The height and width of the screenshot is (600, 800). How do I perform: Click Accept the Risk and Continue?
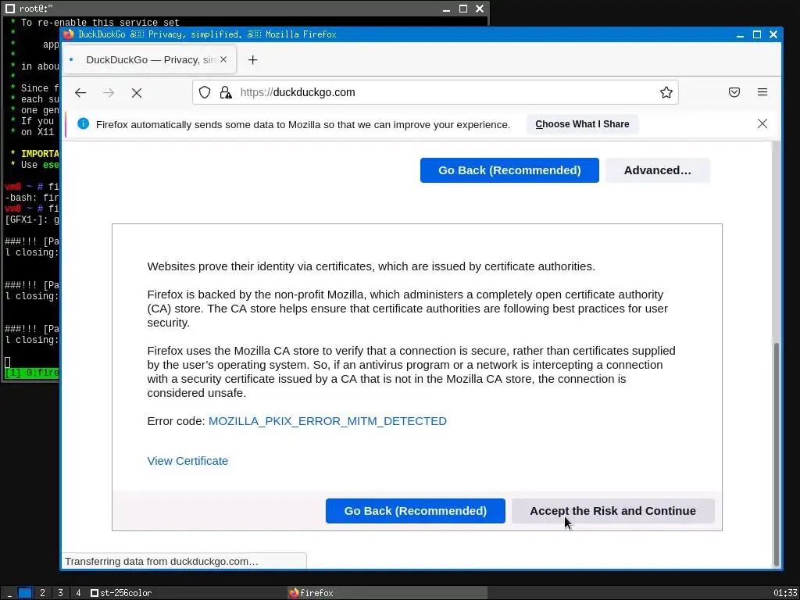click(x=612, y=511)
